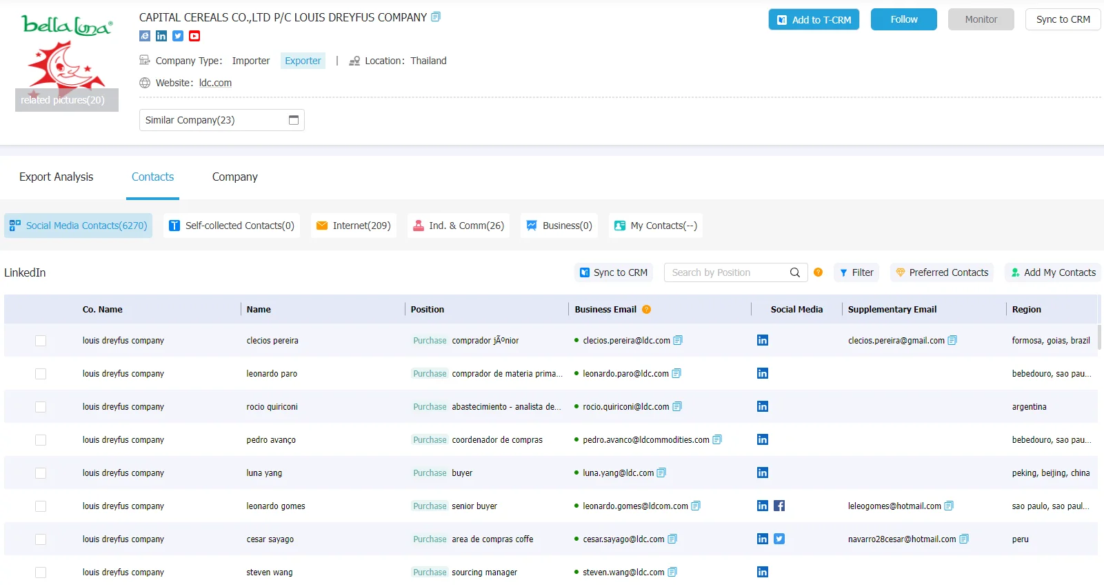Select Internet(209) contacts tab
The height and width of the screenshot is (587, 1104).
(x=354, y=226)
